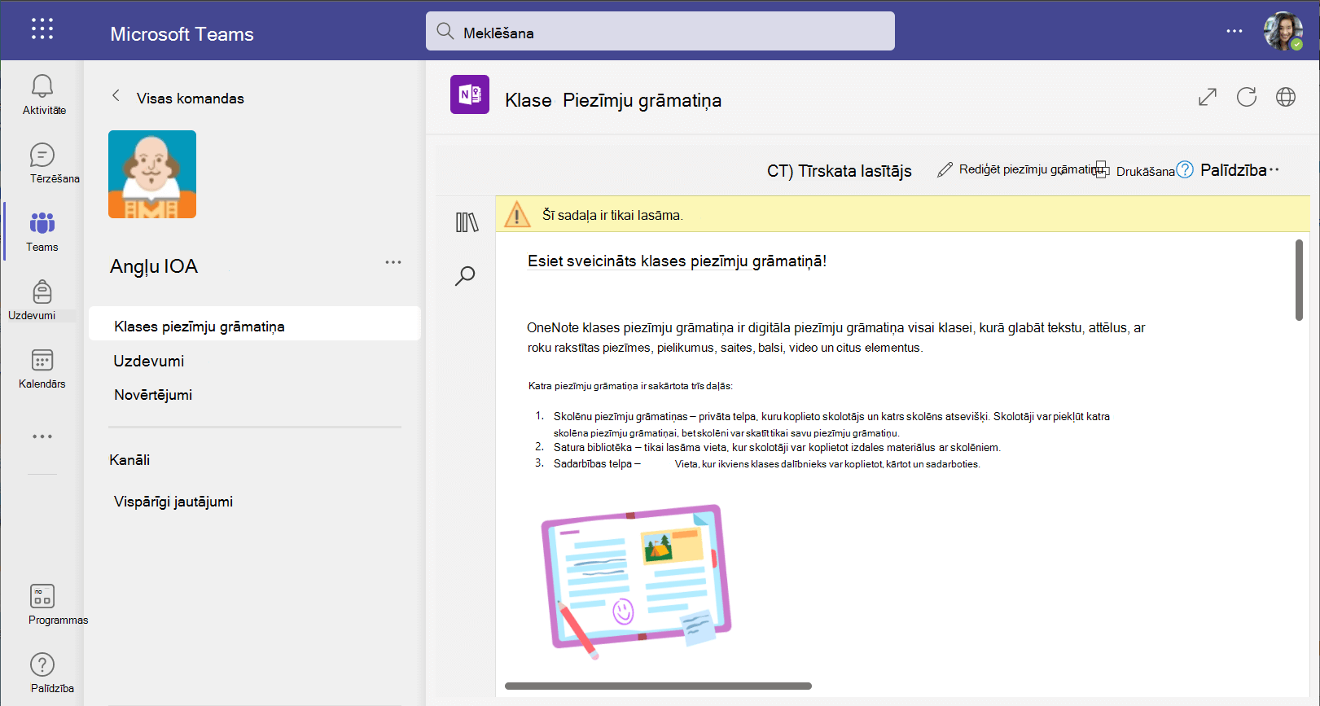Open Programmas apps icon
Screen dimensions: 1320x706
42,596
